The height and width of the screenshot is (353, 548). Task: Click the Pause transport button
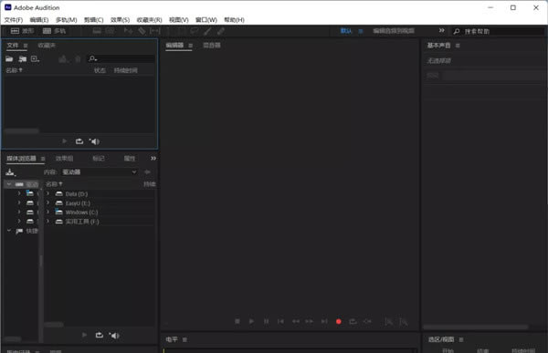click(x=267, y=321)
